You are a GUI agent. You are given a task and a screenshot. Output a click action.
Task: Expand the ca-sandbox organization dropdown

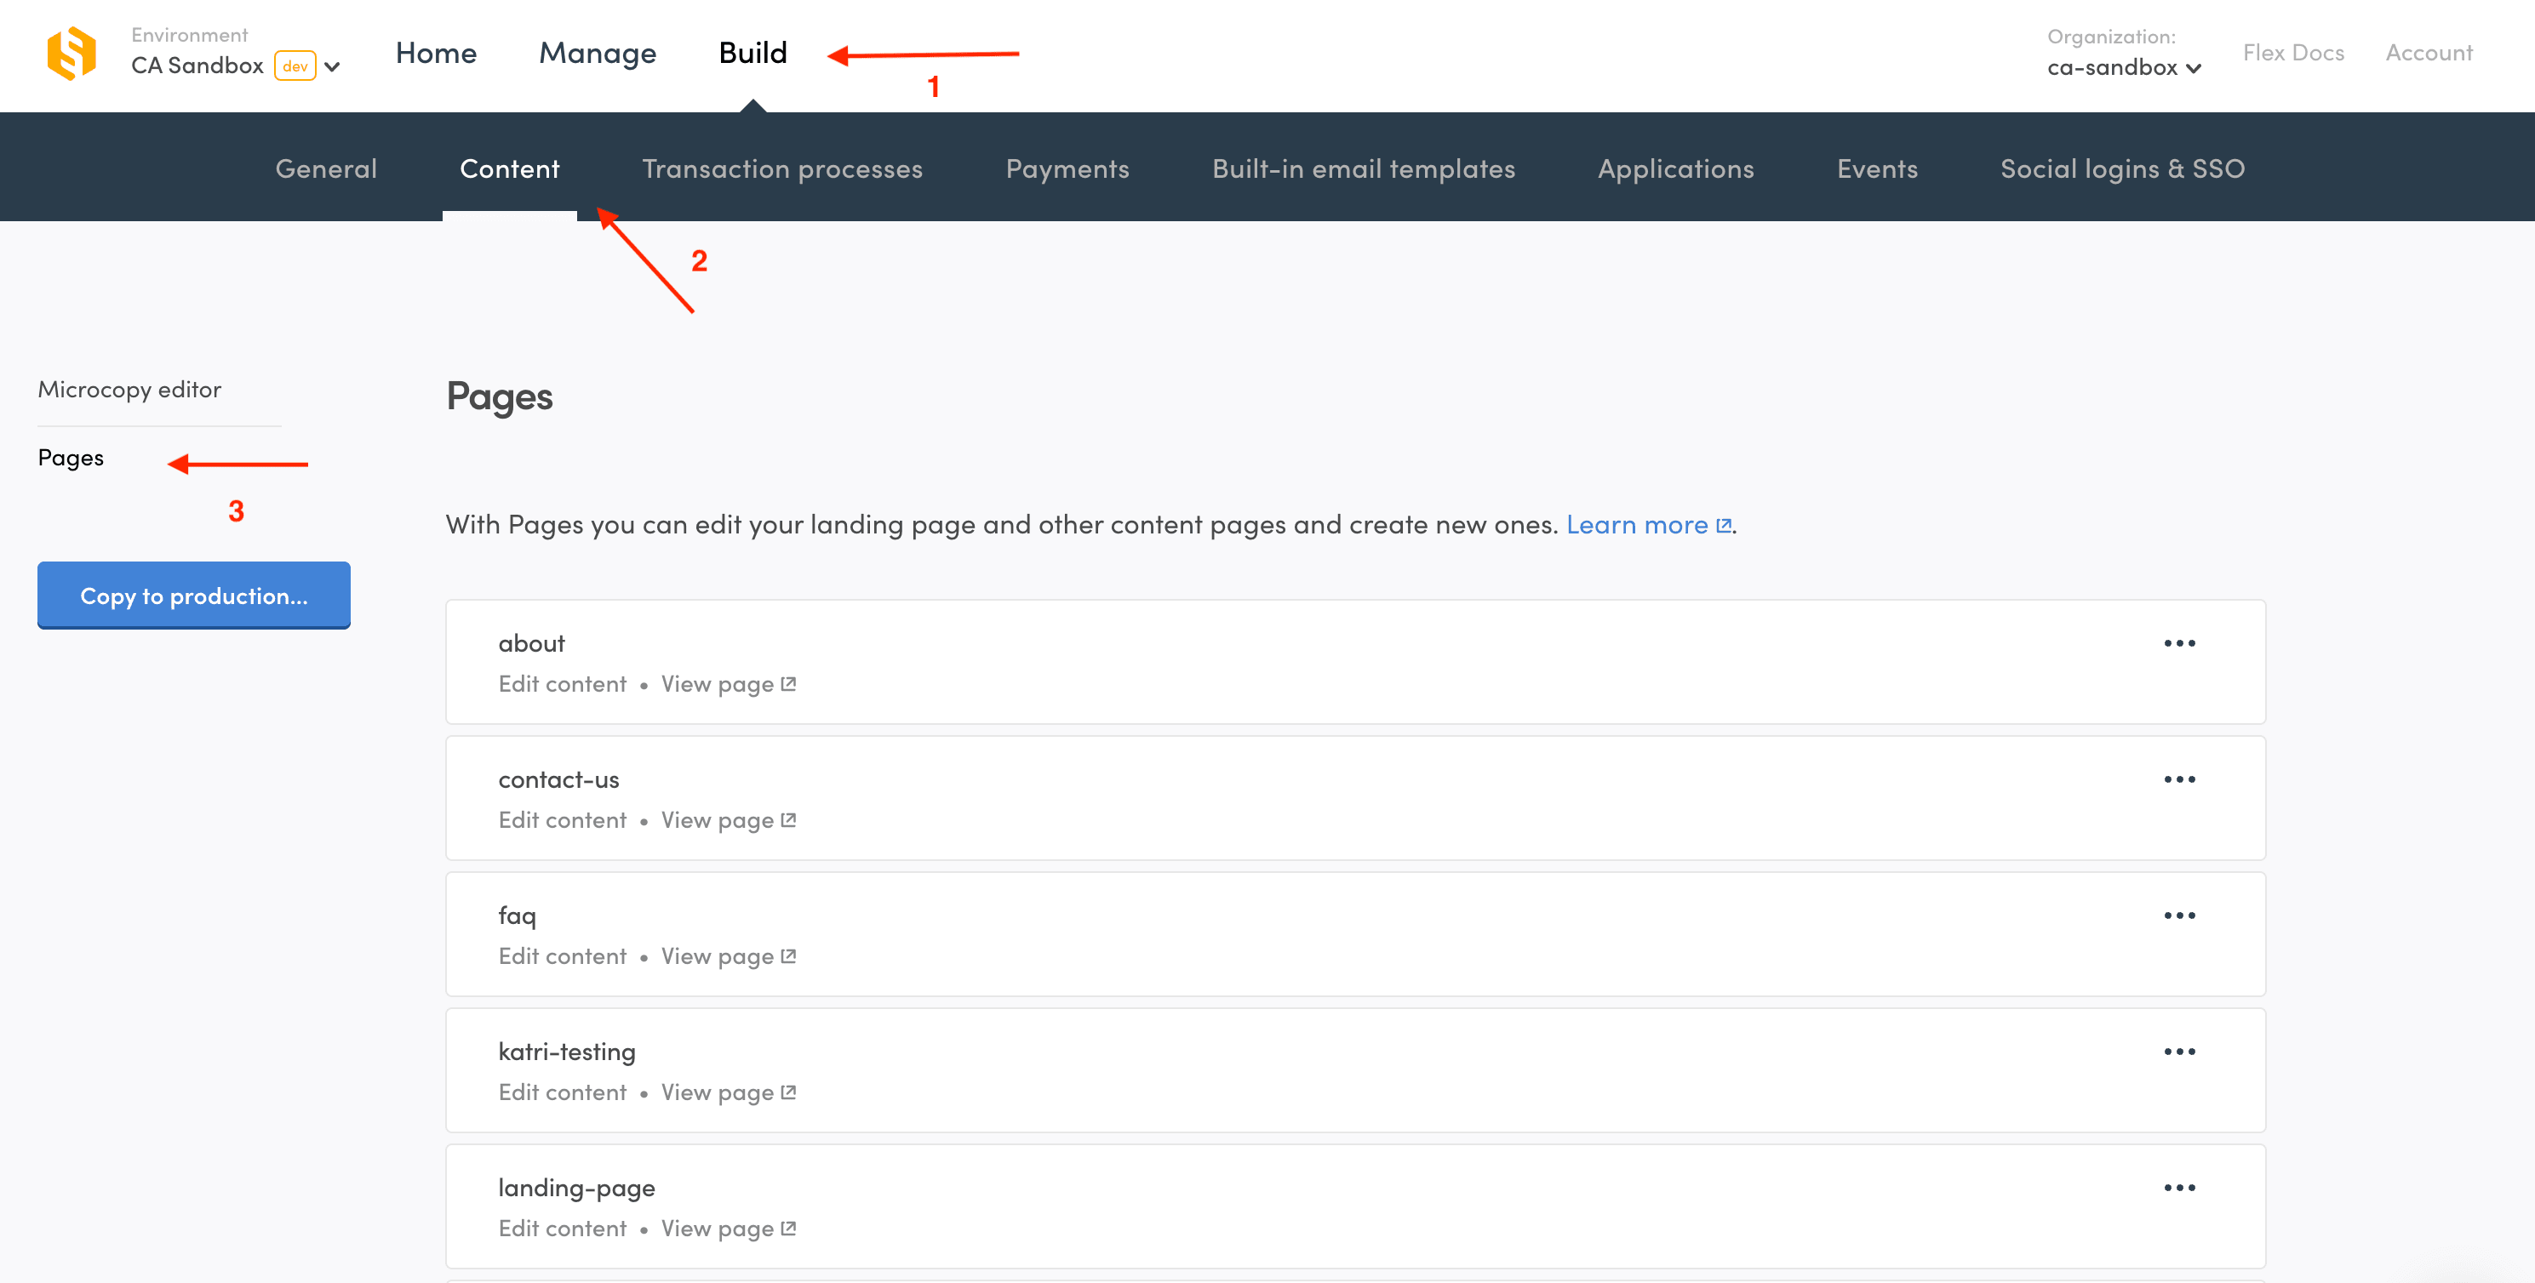pos(2194,68)
